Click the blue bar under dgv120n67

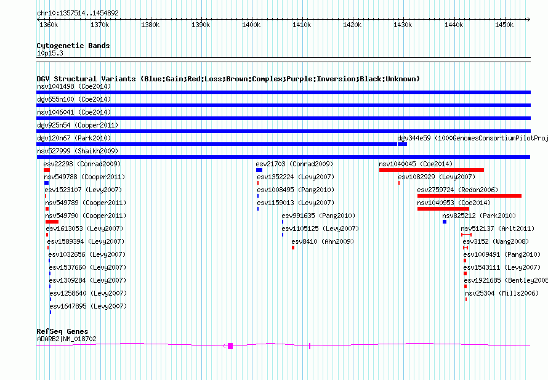pos(217,144)
